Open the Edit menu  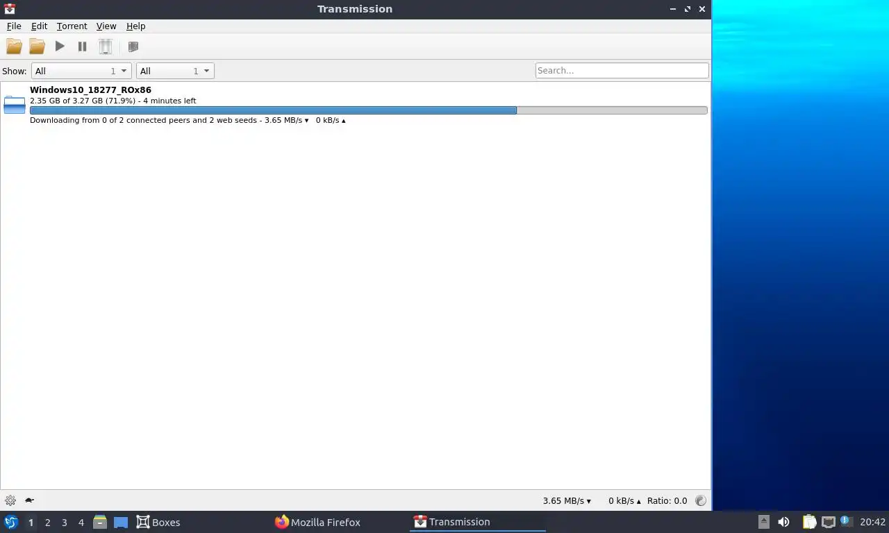[x=39, y=26]
